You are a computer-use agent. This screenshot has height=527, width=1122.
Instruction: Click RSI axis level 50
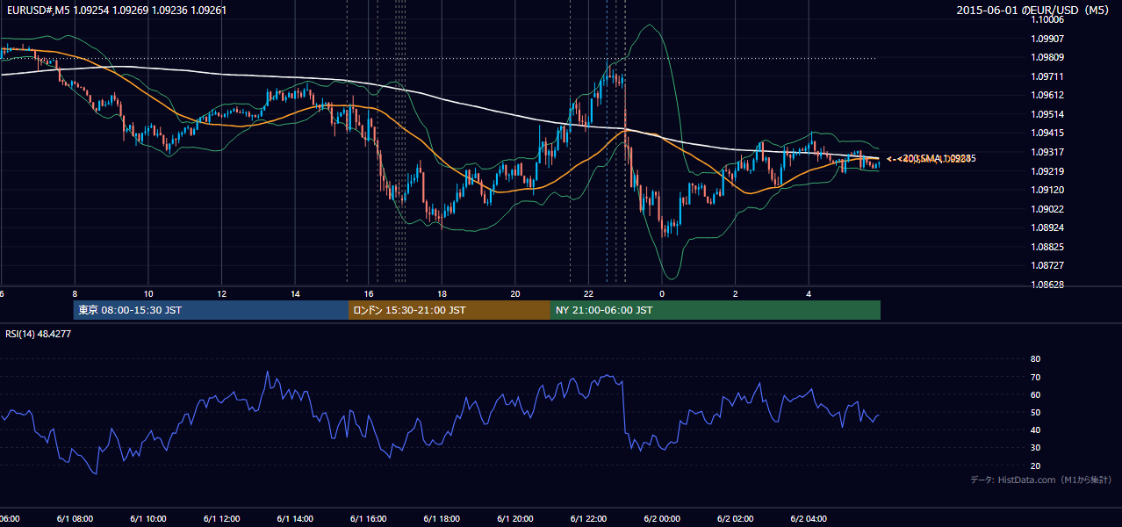(1035, 412)
